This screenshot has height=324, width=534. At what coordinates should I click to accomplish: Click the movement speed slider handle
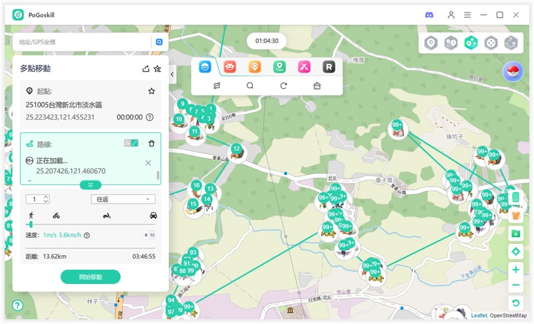(31, 224)
